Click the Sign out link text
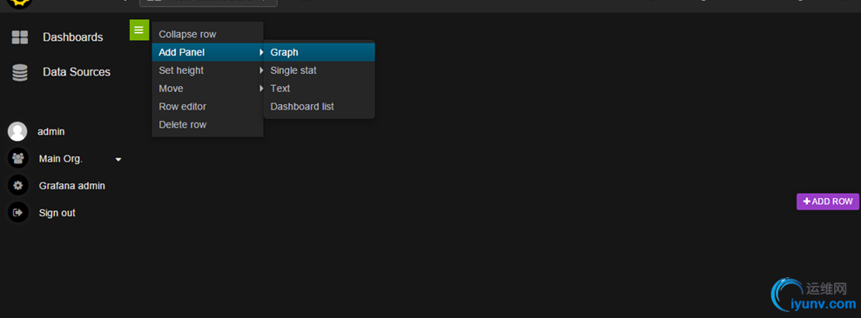The image size is (861, 318). [57, 213]
